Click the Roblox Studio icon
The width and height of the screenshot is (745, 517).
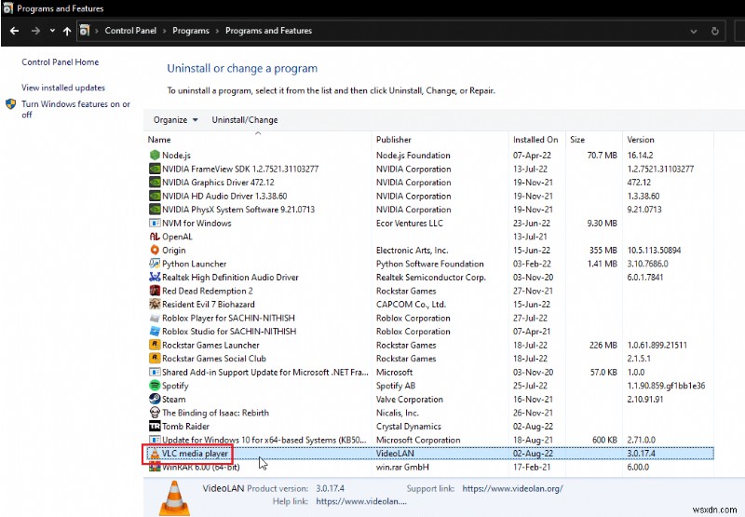tap(155, 332)
